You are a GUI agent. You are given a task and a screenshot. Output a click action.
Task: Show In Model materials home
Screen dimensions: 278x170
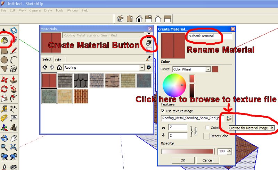59,67
